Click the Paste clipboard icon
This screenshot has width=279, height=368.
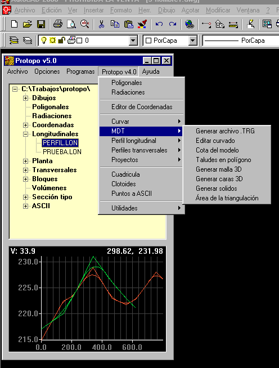(129, 24)
